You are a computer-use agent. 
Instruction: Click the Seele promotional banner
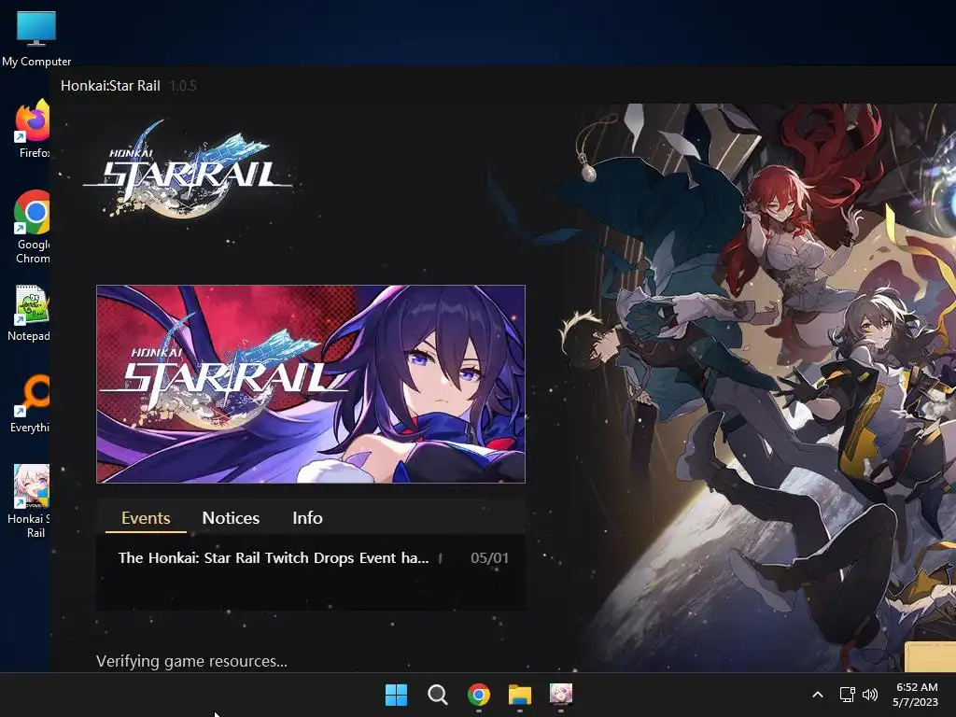311,384
